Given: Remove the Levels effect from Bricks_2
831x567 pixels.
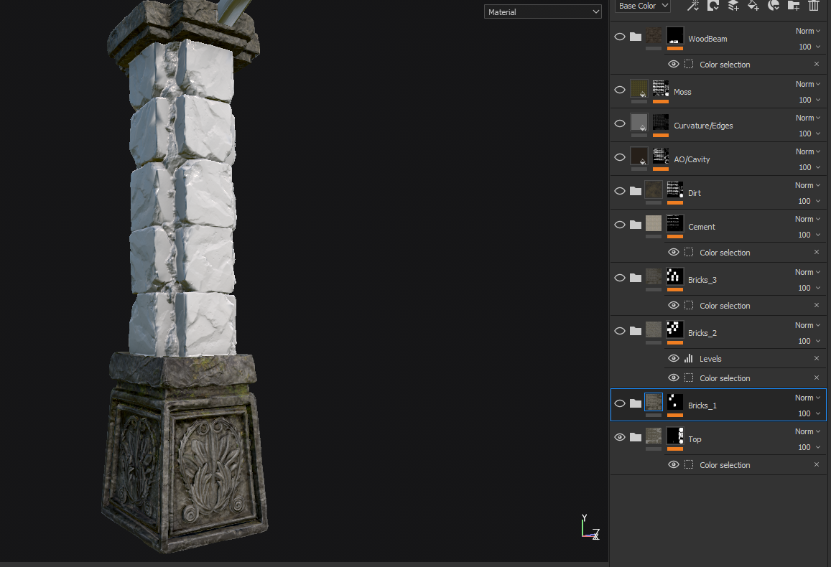Looking at the screenshot, I should click(x=817, y=359).
